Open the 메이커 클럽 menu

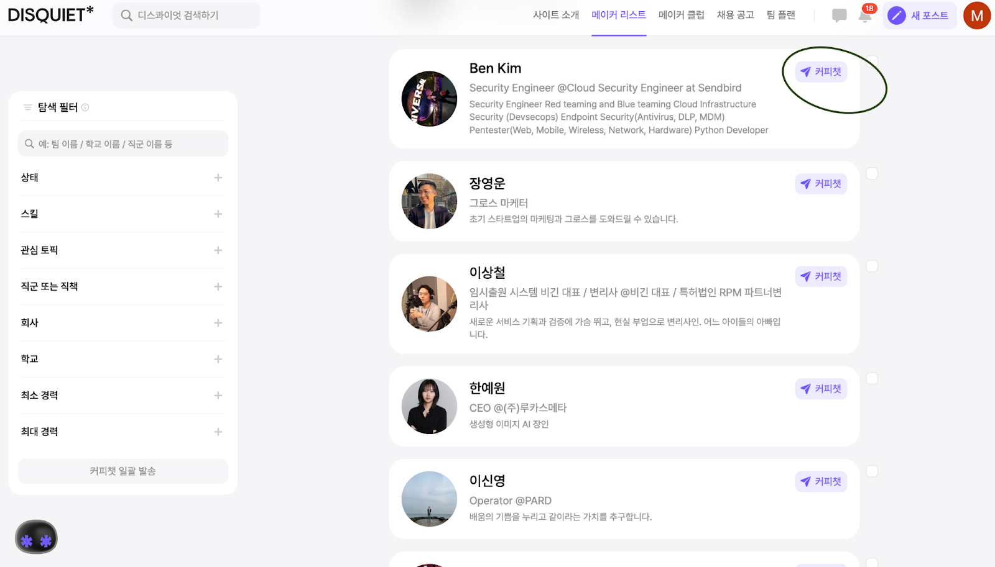tap(682, 15)
